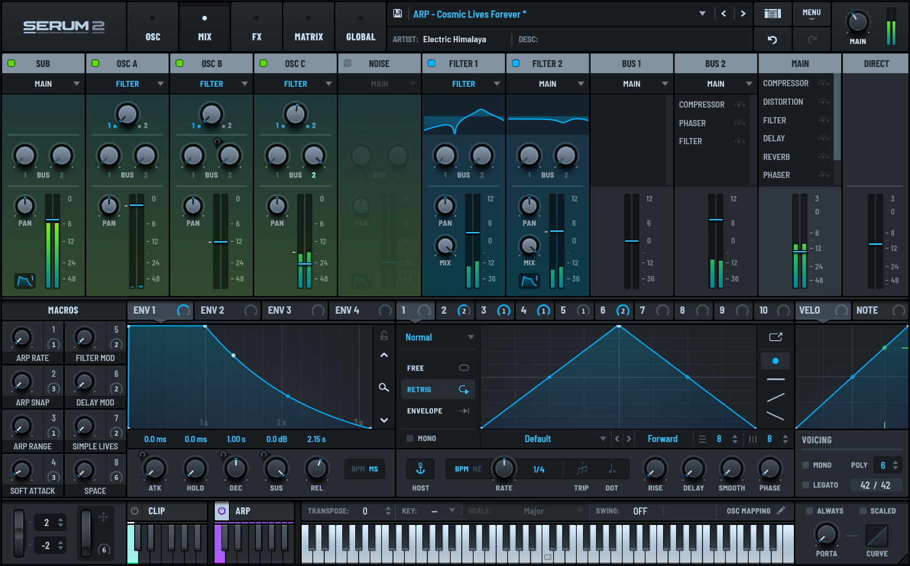The width and height of the screenshot is (910, 566).
Task: Enable the LEGATO checkbox
Action: tap(806, 485)
